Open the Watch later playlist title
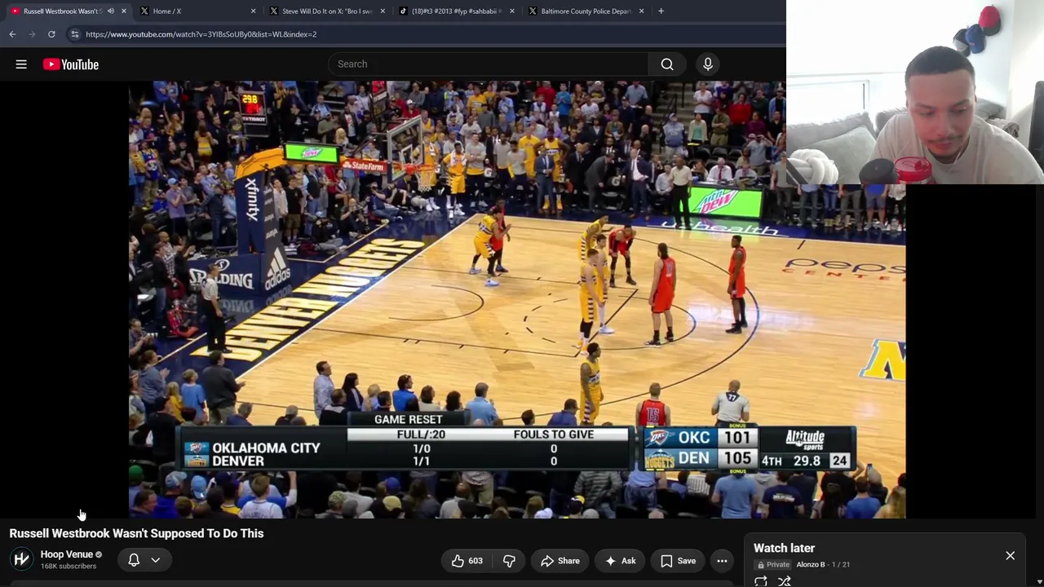 (784, 549)
